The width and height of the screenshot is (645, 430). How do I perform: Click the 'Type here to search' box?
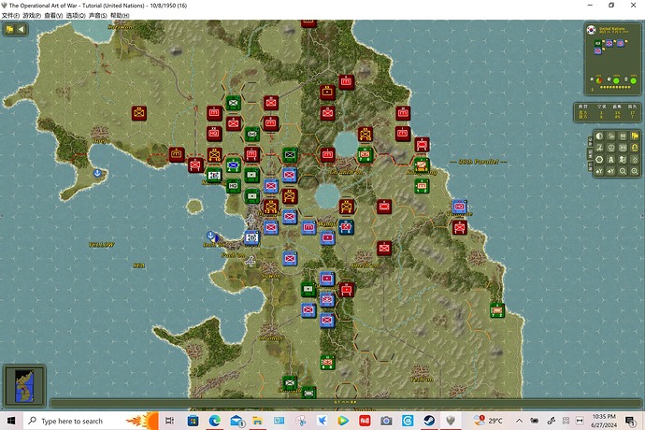pos(91,421)
